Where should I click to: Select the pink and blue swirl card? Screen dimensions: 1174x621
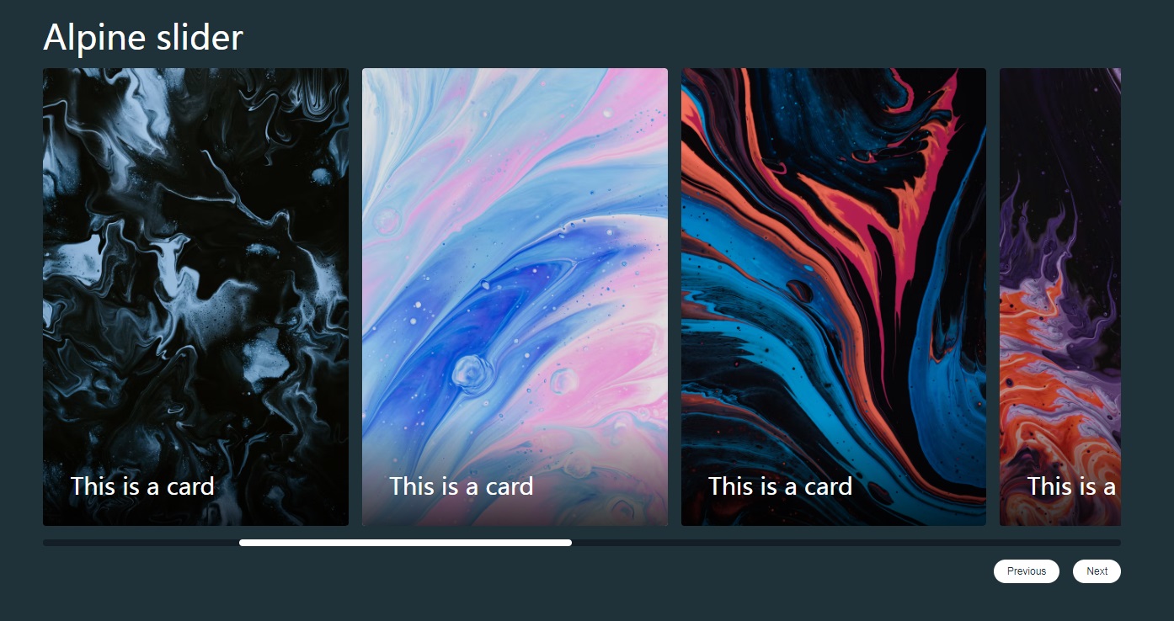point(515,297)
